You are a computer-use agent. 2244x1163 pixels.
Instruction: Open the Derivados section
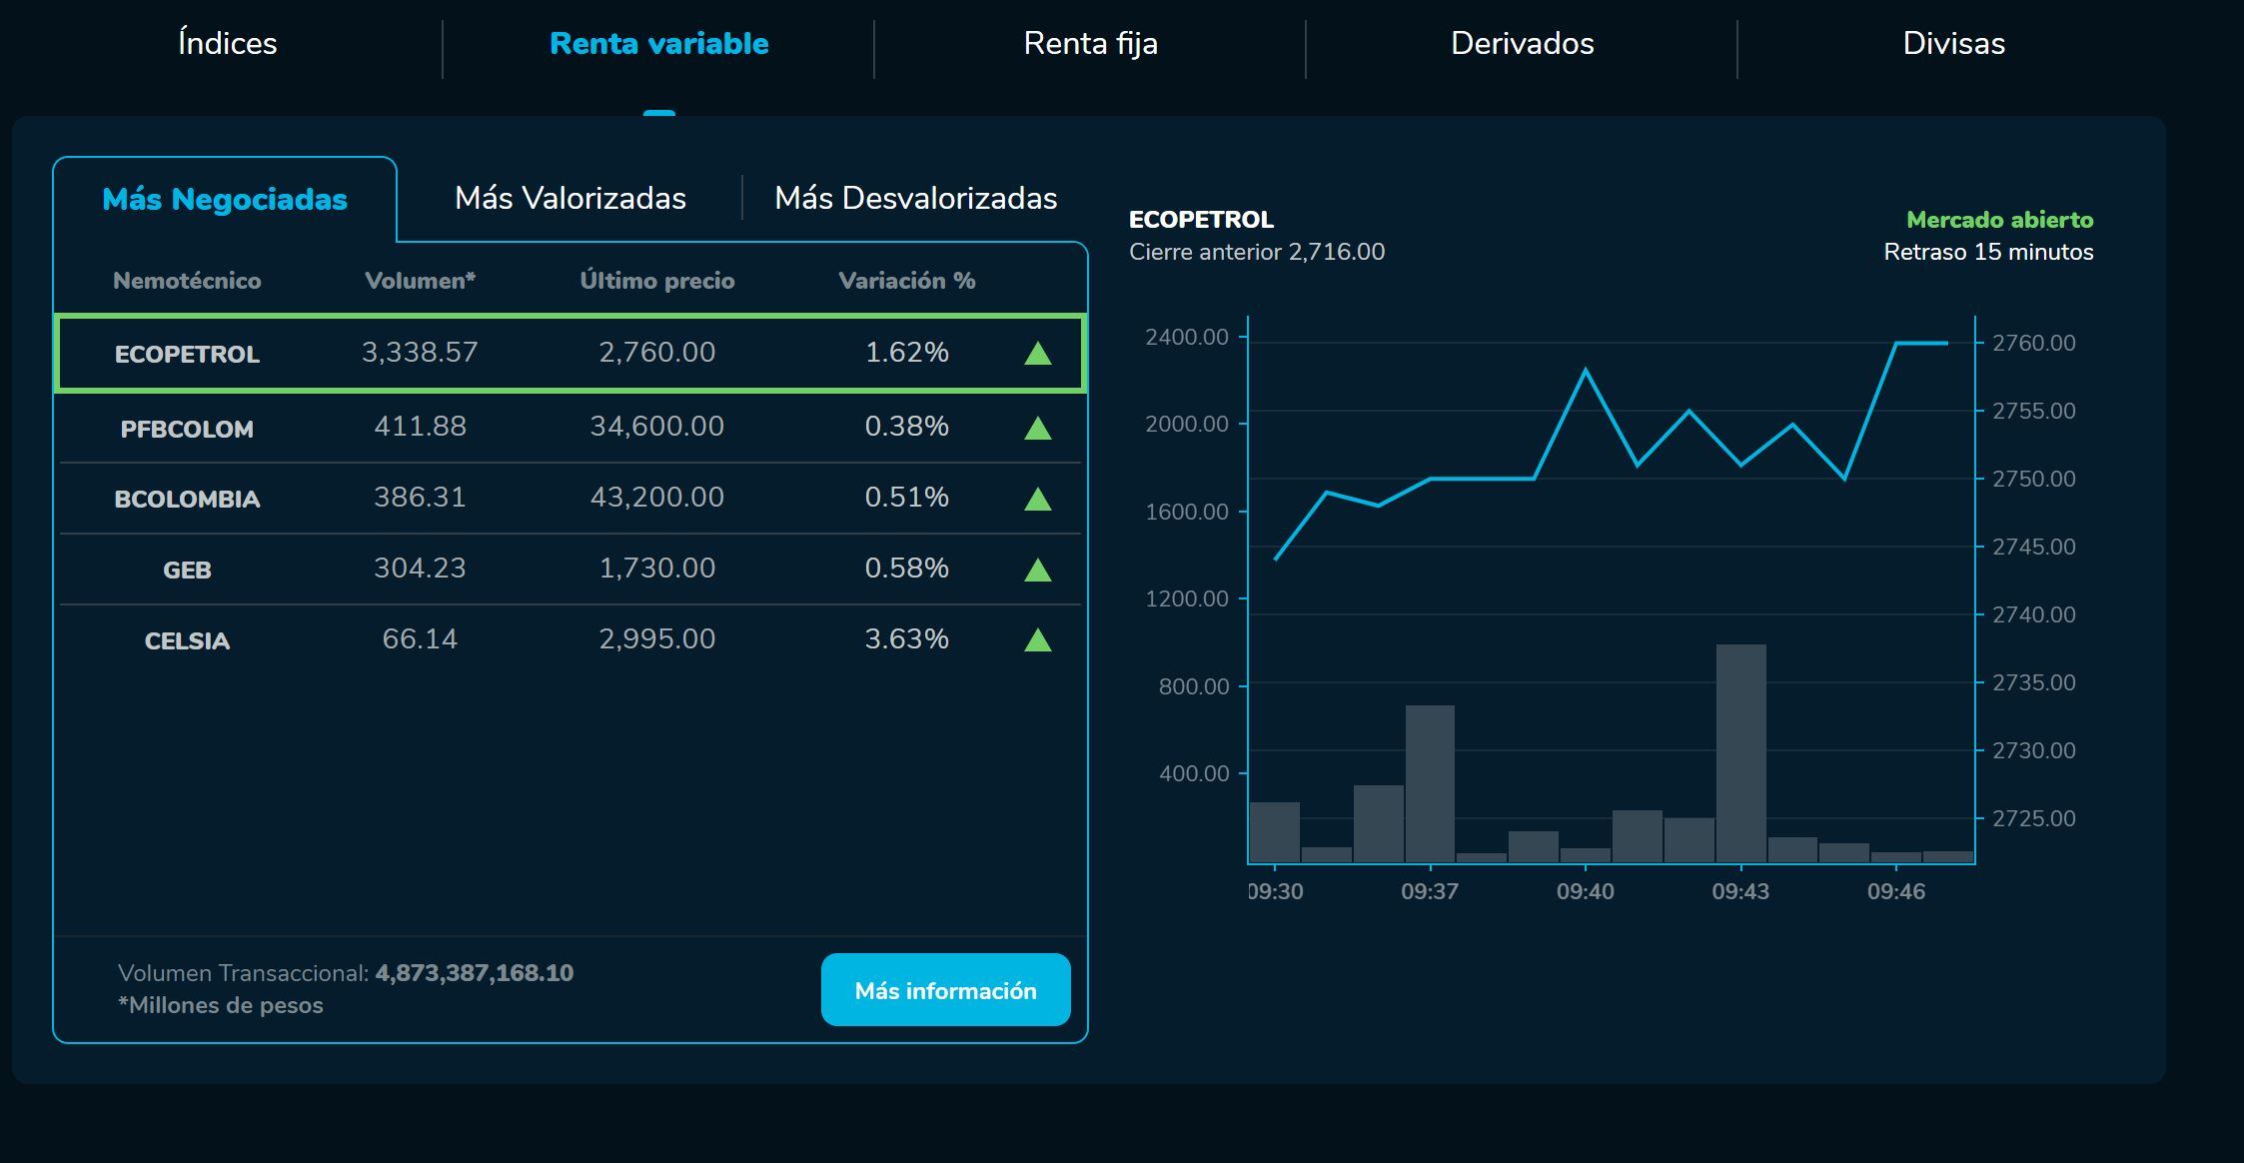pos(1522,44)
